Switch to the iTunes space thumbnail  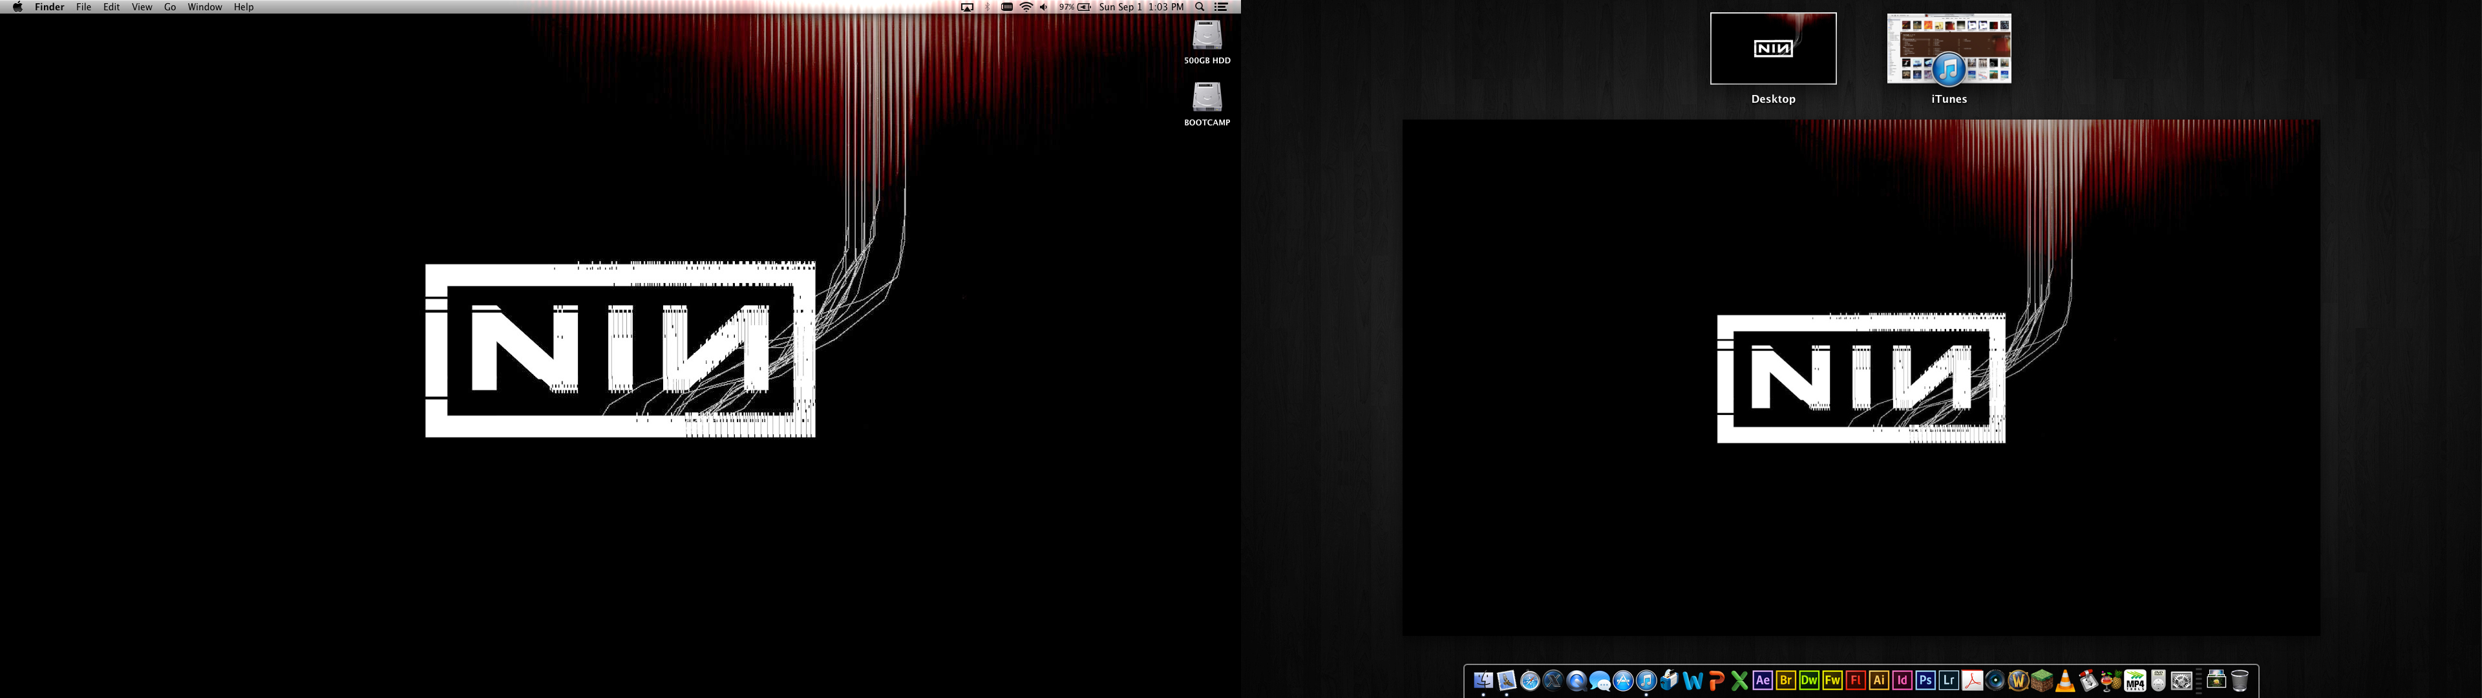click(1949, 48)
